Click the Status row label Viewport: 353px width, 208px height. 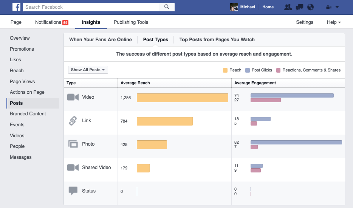click(x=89, y=191)
